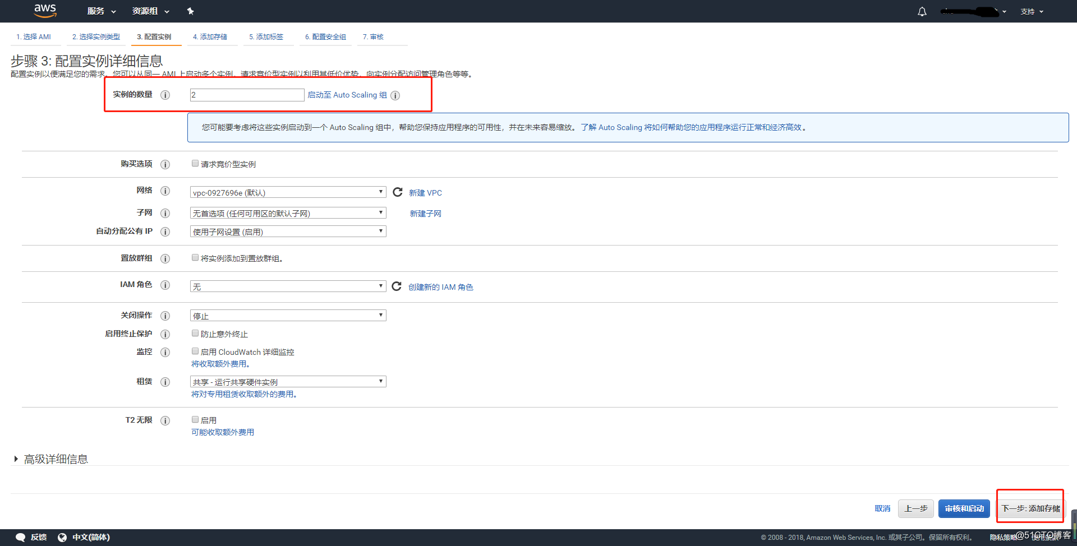This screenshot has width=1077, height=546.
Task: Open the 资源组 menu
Action: click(x=151, y=11)
